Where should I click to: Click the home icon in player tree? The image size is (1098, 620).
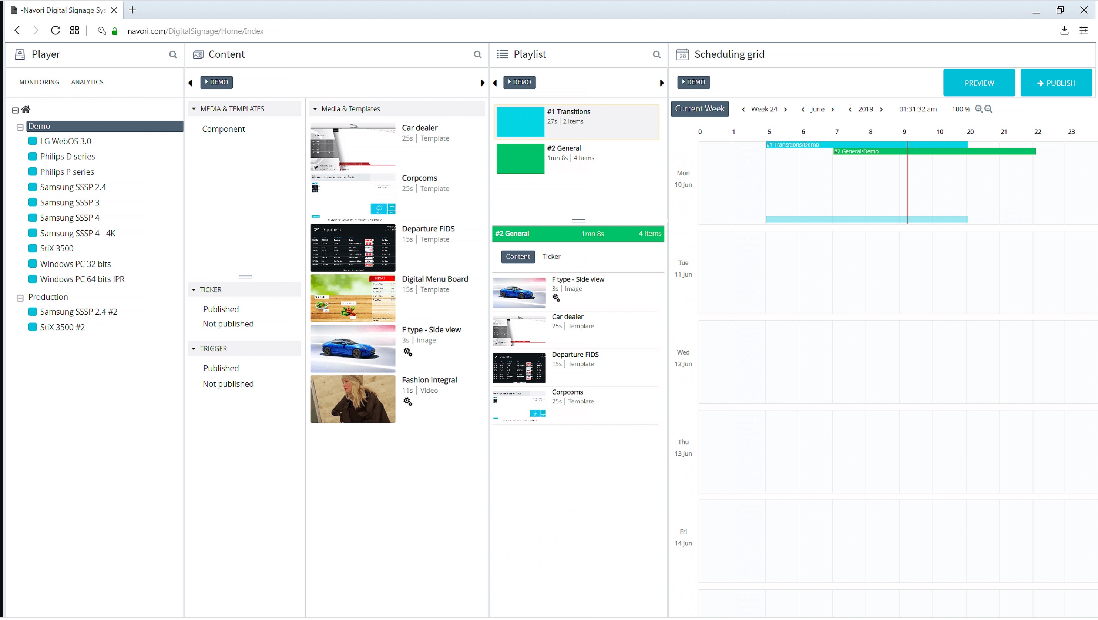26,110
